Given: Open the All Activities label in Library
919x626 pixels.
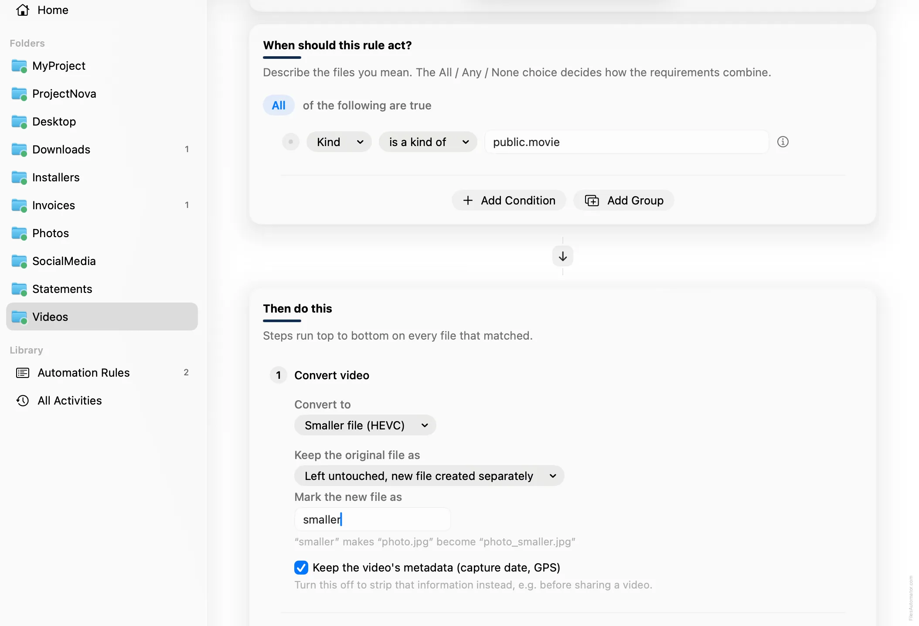Looking at the screenshot, I should [70, 401].
